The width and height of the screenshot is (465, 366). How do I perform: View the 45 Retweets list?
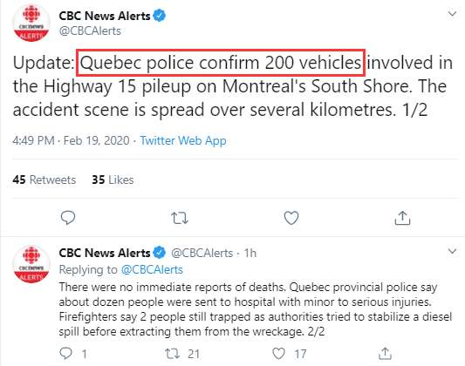coord(44,180)
